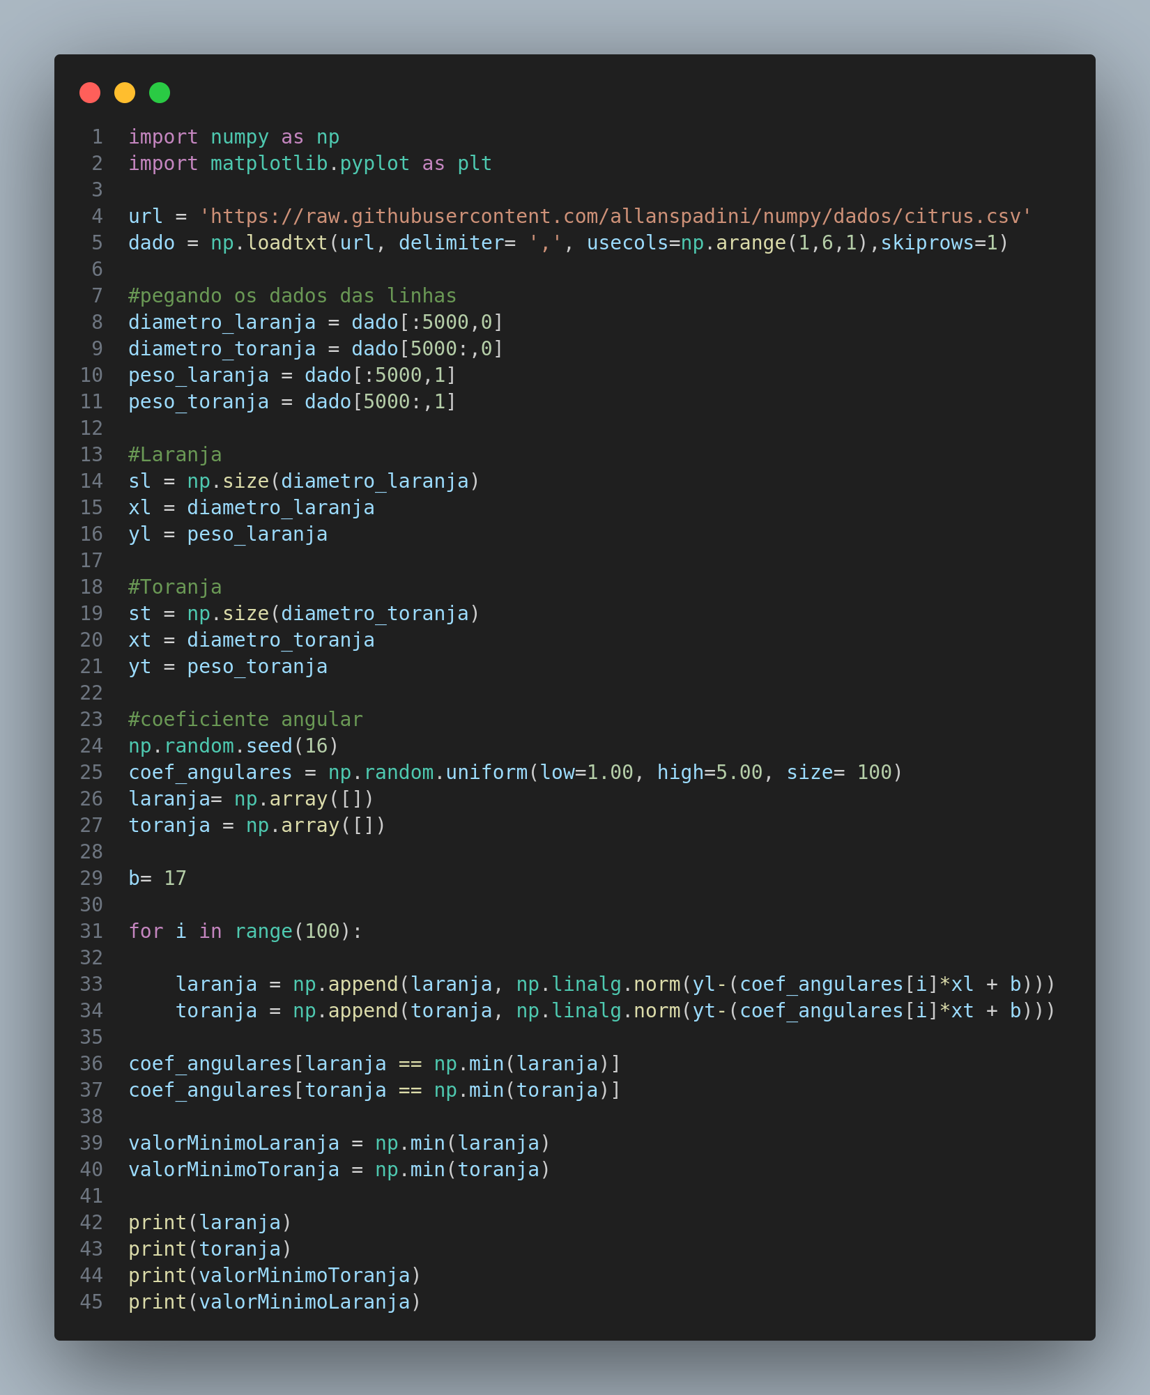The width and height of the screenshot is (1150, 1395).
Task: Click comment '#pegando os dados das linhas'
Action: pyautogui.click(x=293, y=296)
